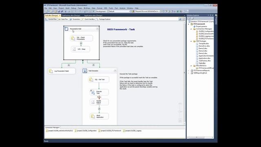Select OLEDB_Logging.conmgr in Solution Explorer
The height and width of the screenshot is (147, 261).
206,36
